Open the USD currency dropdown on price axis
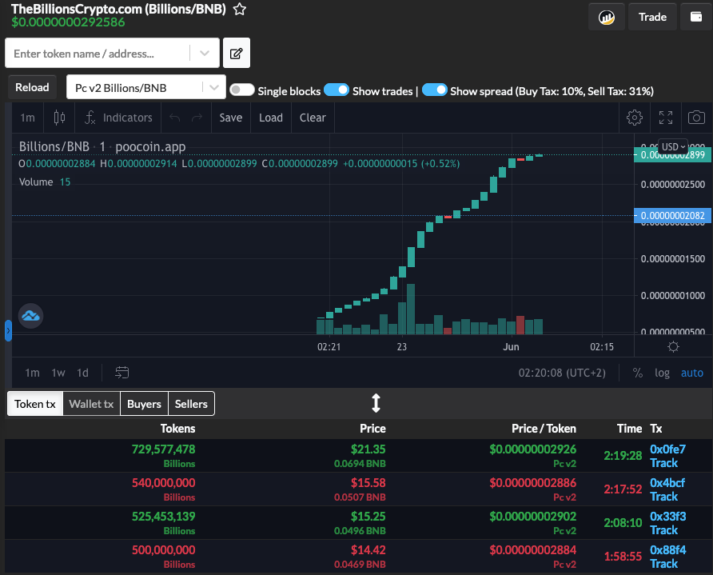The width and height of the screenshot is (713, 575). click(673, 146)
